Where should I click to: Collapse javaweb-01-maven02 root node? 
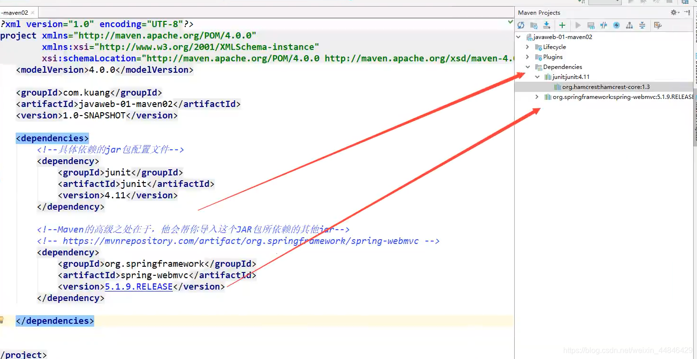tap(518, 37)
